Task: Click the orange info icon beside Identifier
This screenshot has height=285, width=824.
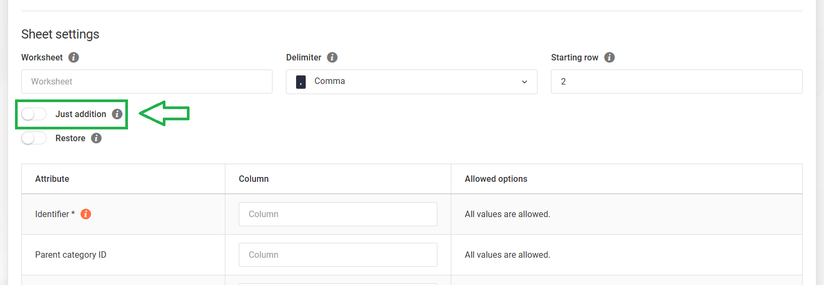Action: (x=86, y=214)
